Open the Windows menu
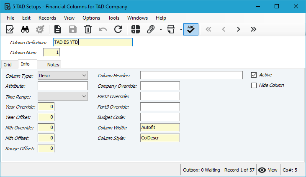Screen dimensions: 306x177 [138, 18]
